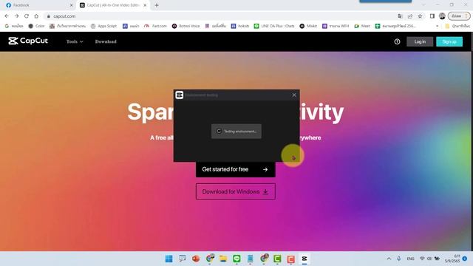Open the LINE app from the taskbar

pos(236,259)
